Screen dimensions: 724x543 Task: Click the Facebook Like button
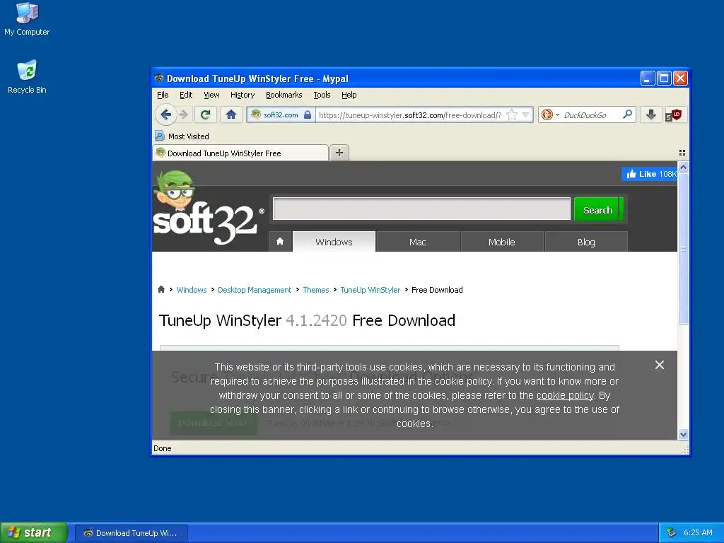pyautogui.click(x=649, y=174)
